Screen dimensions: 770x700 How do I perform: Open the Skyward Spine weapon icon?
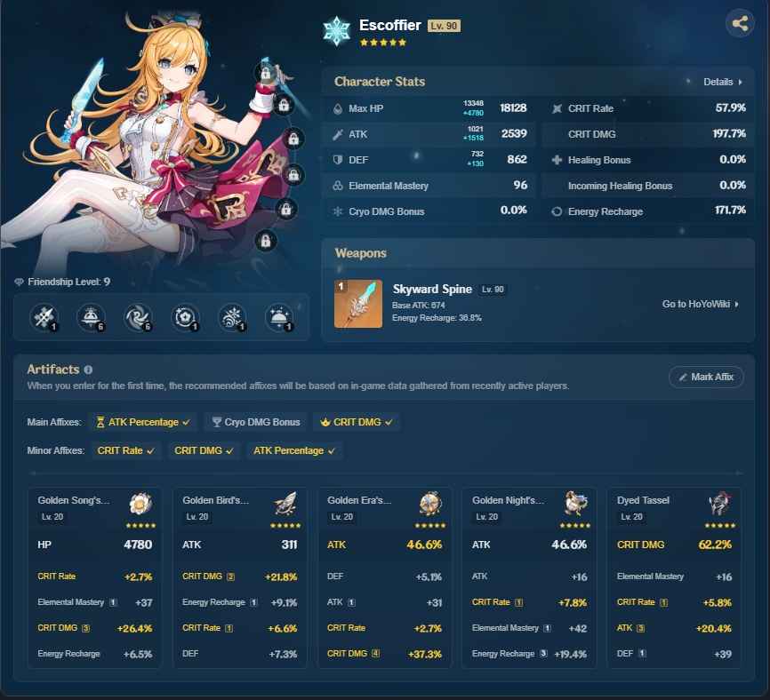[x=358, y=304]
